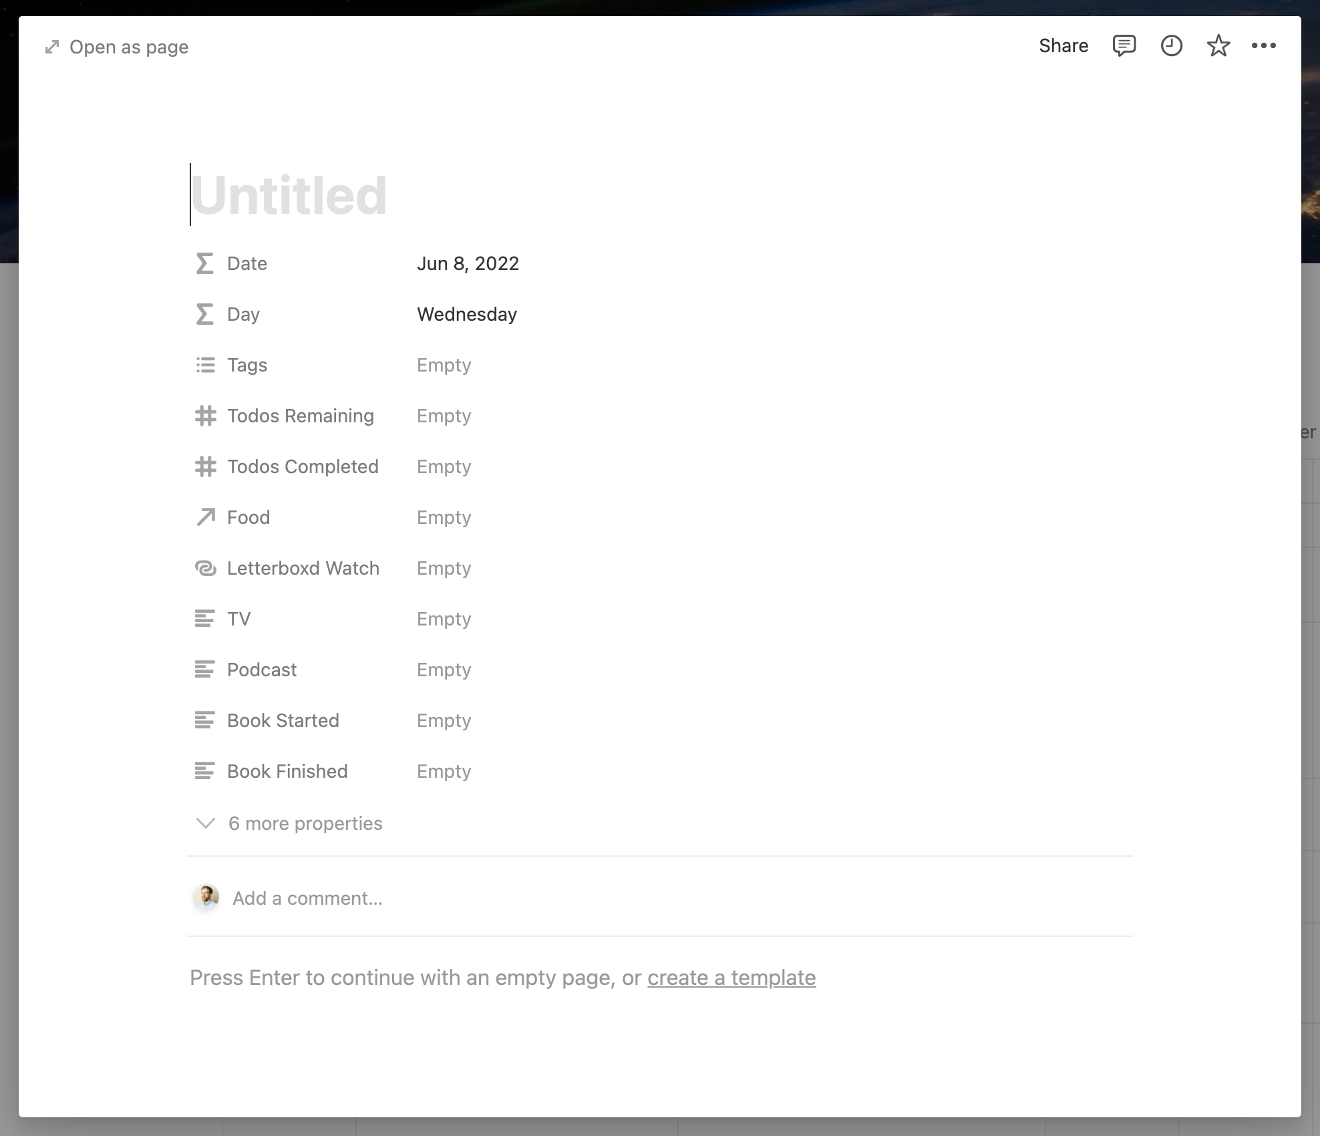Click the Todos Completed empty field
Screen dimensions: 1320x1136
444,466
